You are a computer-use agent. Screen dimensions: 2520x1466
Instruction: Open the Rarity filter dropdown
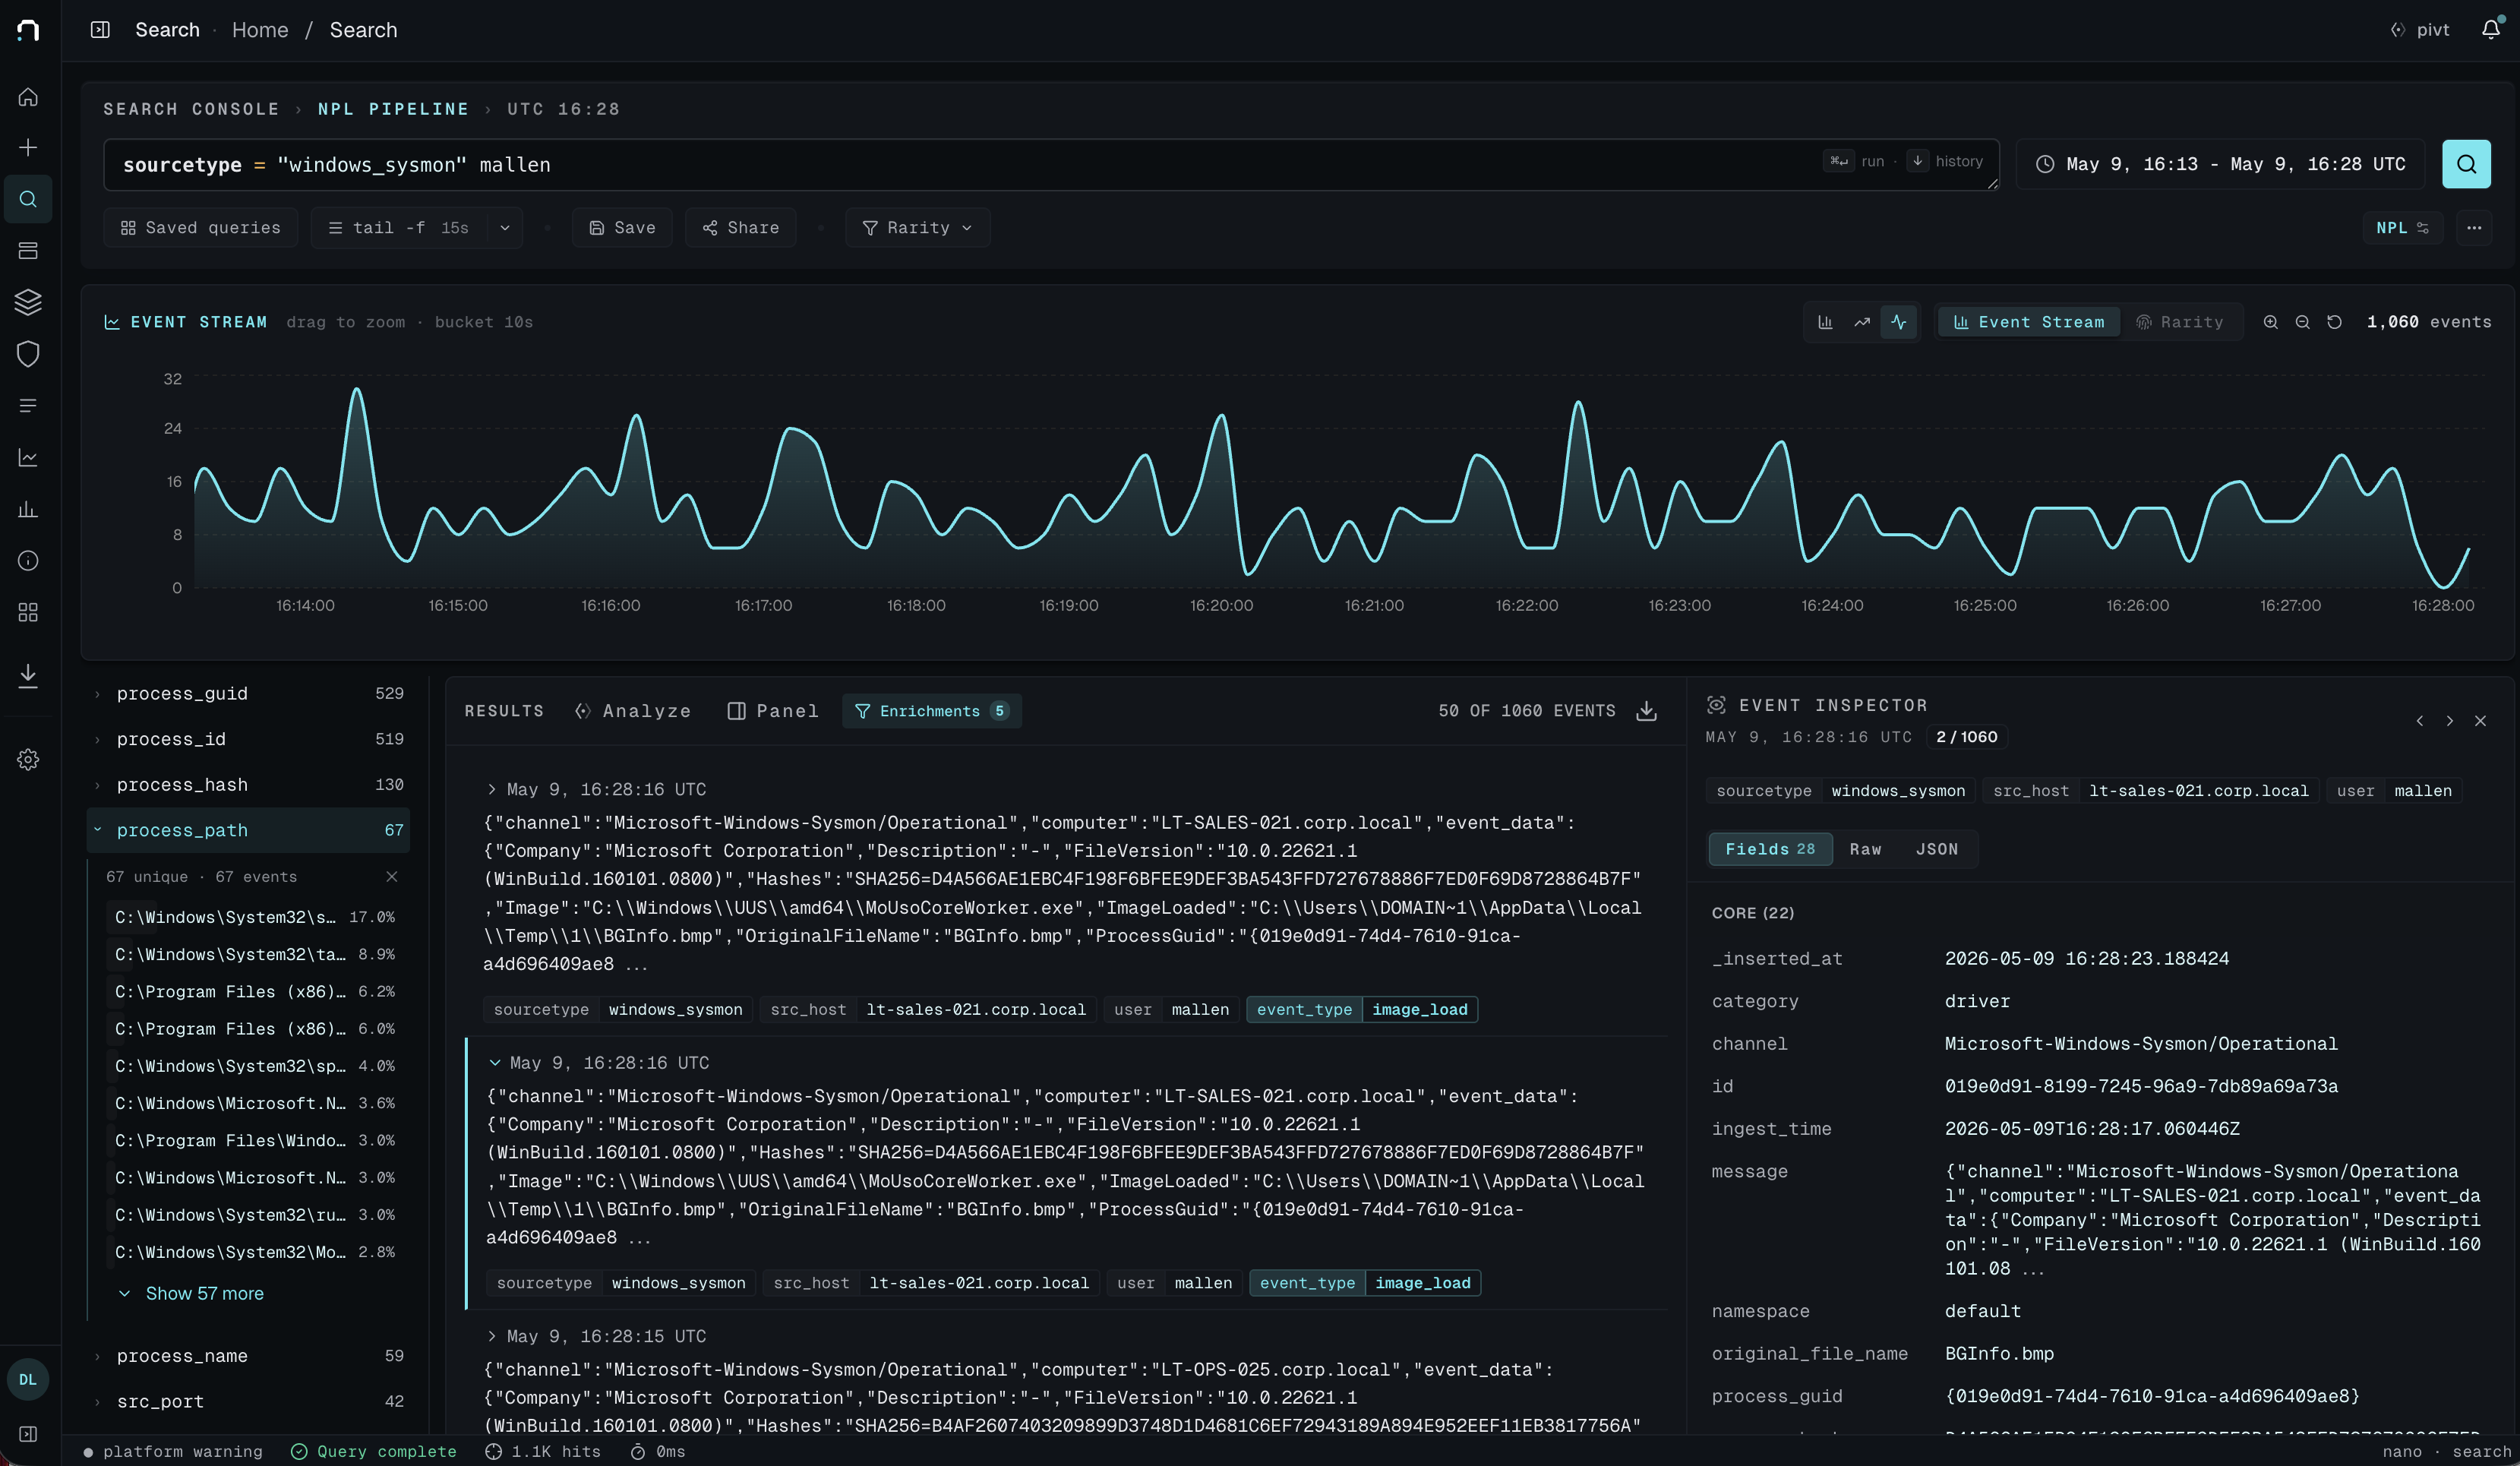917,228
